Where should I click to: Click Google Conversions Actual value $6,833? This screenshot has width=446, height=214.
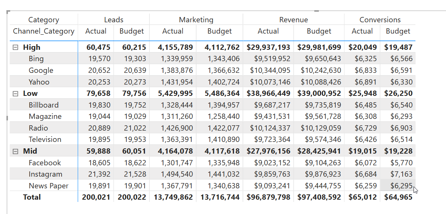point(366,70)
